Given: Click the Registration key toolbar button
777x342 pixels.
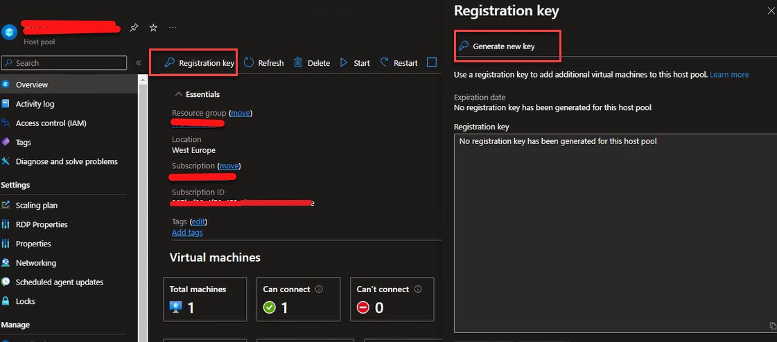Looking at the screenshot, I should pos(200,63).
